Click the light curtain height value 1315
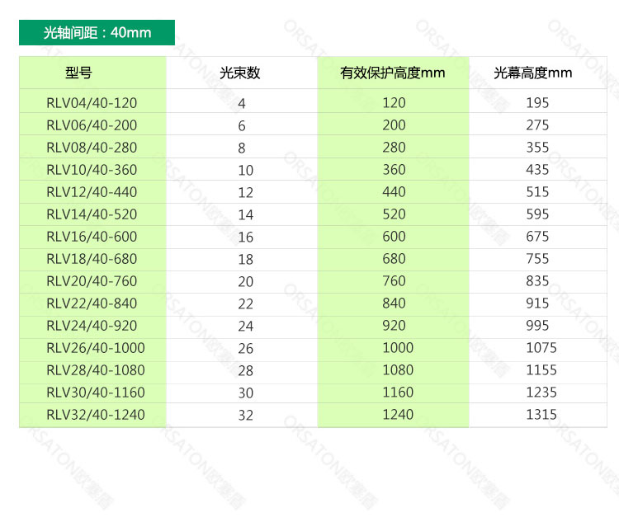This screenshot has width=619, height=522. pos(541,415)
